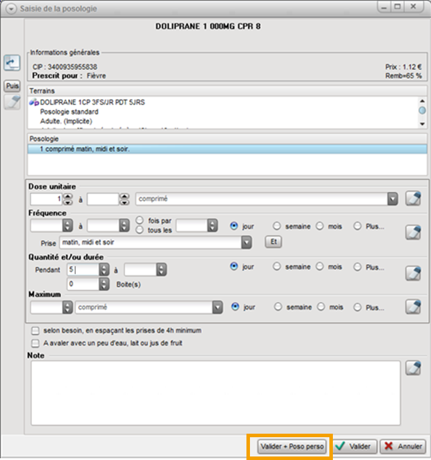Image resolution: width=431 pixels, height=460 pixels.
Task: Click the Boîte(s) quantity spinner
Action: [x=104, y=284]
